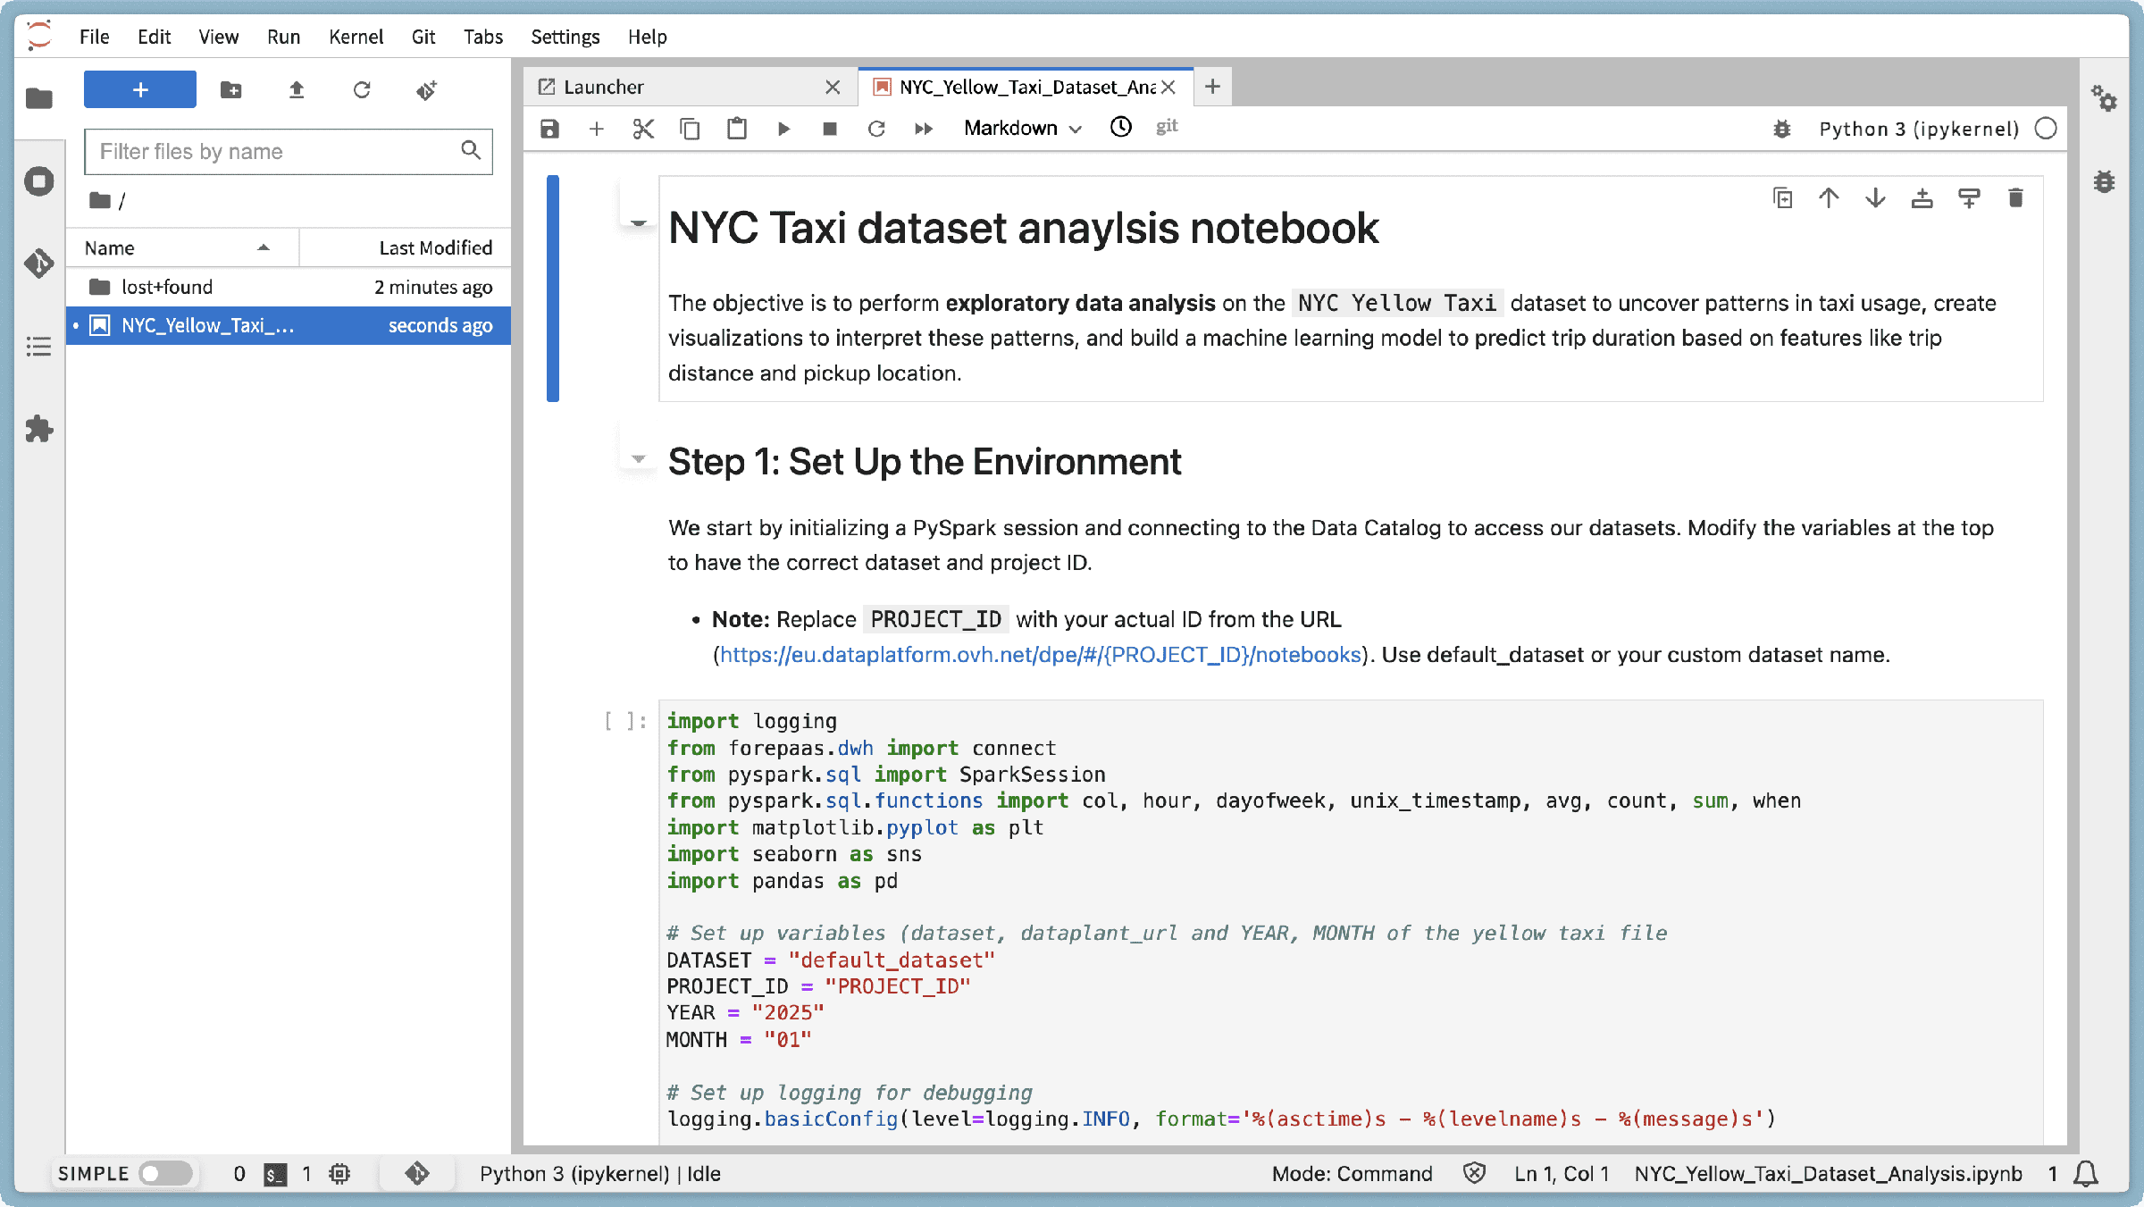Restart kernel and run all cells
The width and height of the screenshot is (2144, 1207).
click(924, 129)
